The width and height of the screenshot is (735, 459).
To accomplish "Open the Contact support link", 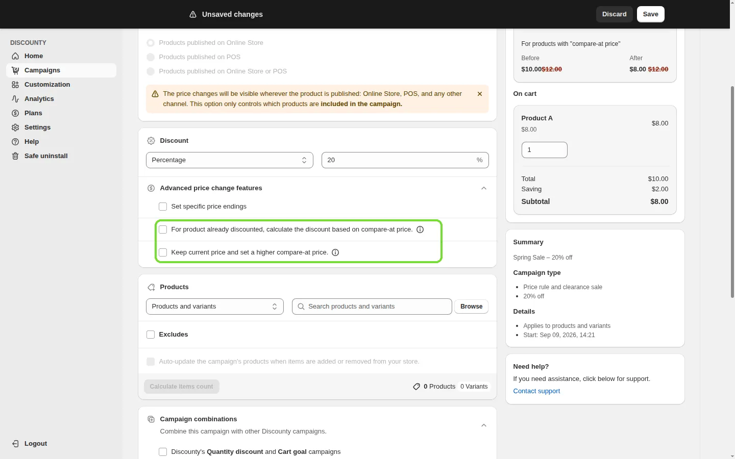I will tap(536, 391).
